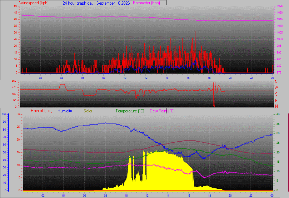
Task: Click the 1000 barometer axis value
Action: (280, 39)
